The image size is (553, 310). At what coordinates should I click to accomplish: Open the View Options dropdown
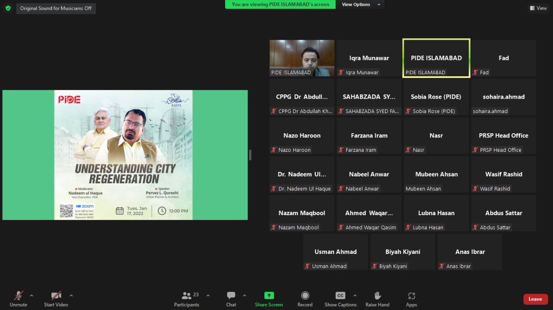tap(361, 5)
